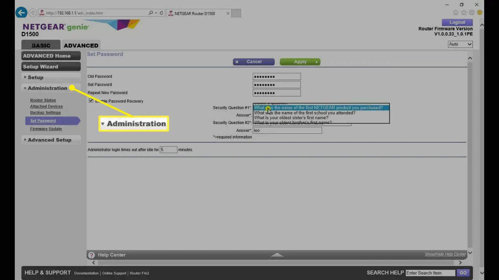The width and height of the screenshot is (499, 280).
Task: Choose the oldest brother's first name option
Action: click(x=321, y=122)
